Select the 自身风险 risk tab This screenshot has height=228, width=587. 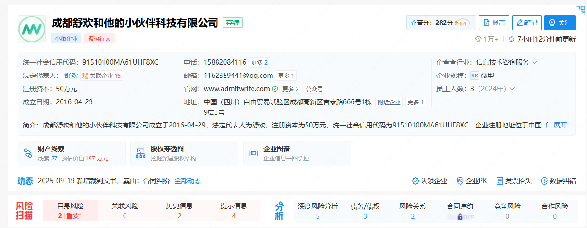click(x=70, y=211)
